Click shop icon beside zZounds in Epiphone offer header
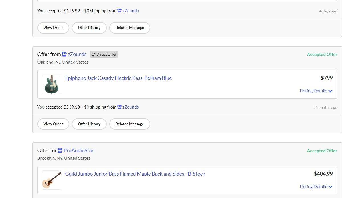This screenshot has height=198, width=344. (x=64, y=54)
